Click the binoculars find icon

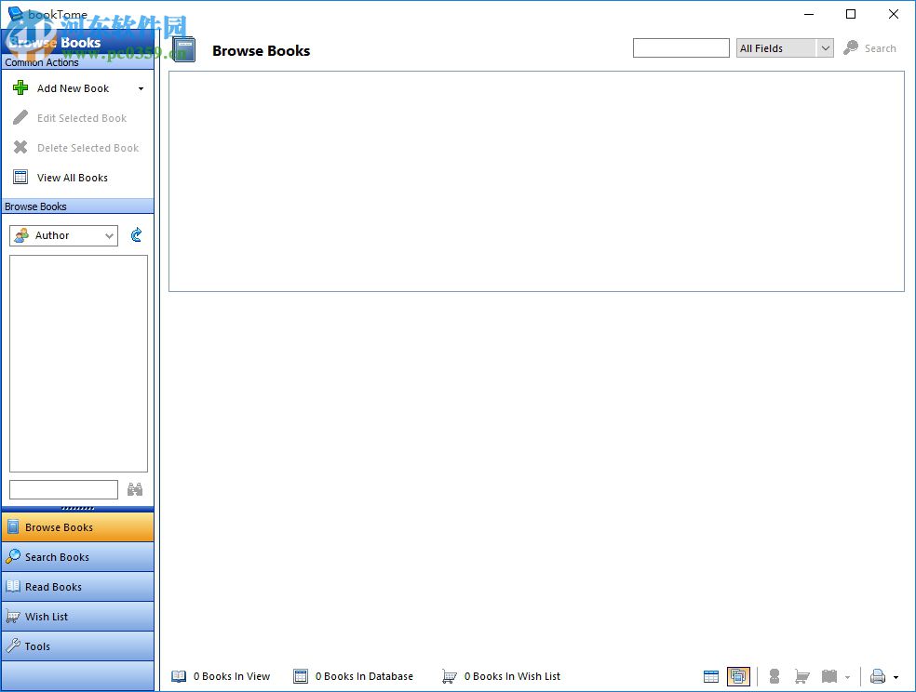click(x=135, y=489)
